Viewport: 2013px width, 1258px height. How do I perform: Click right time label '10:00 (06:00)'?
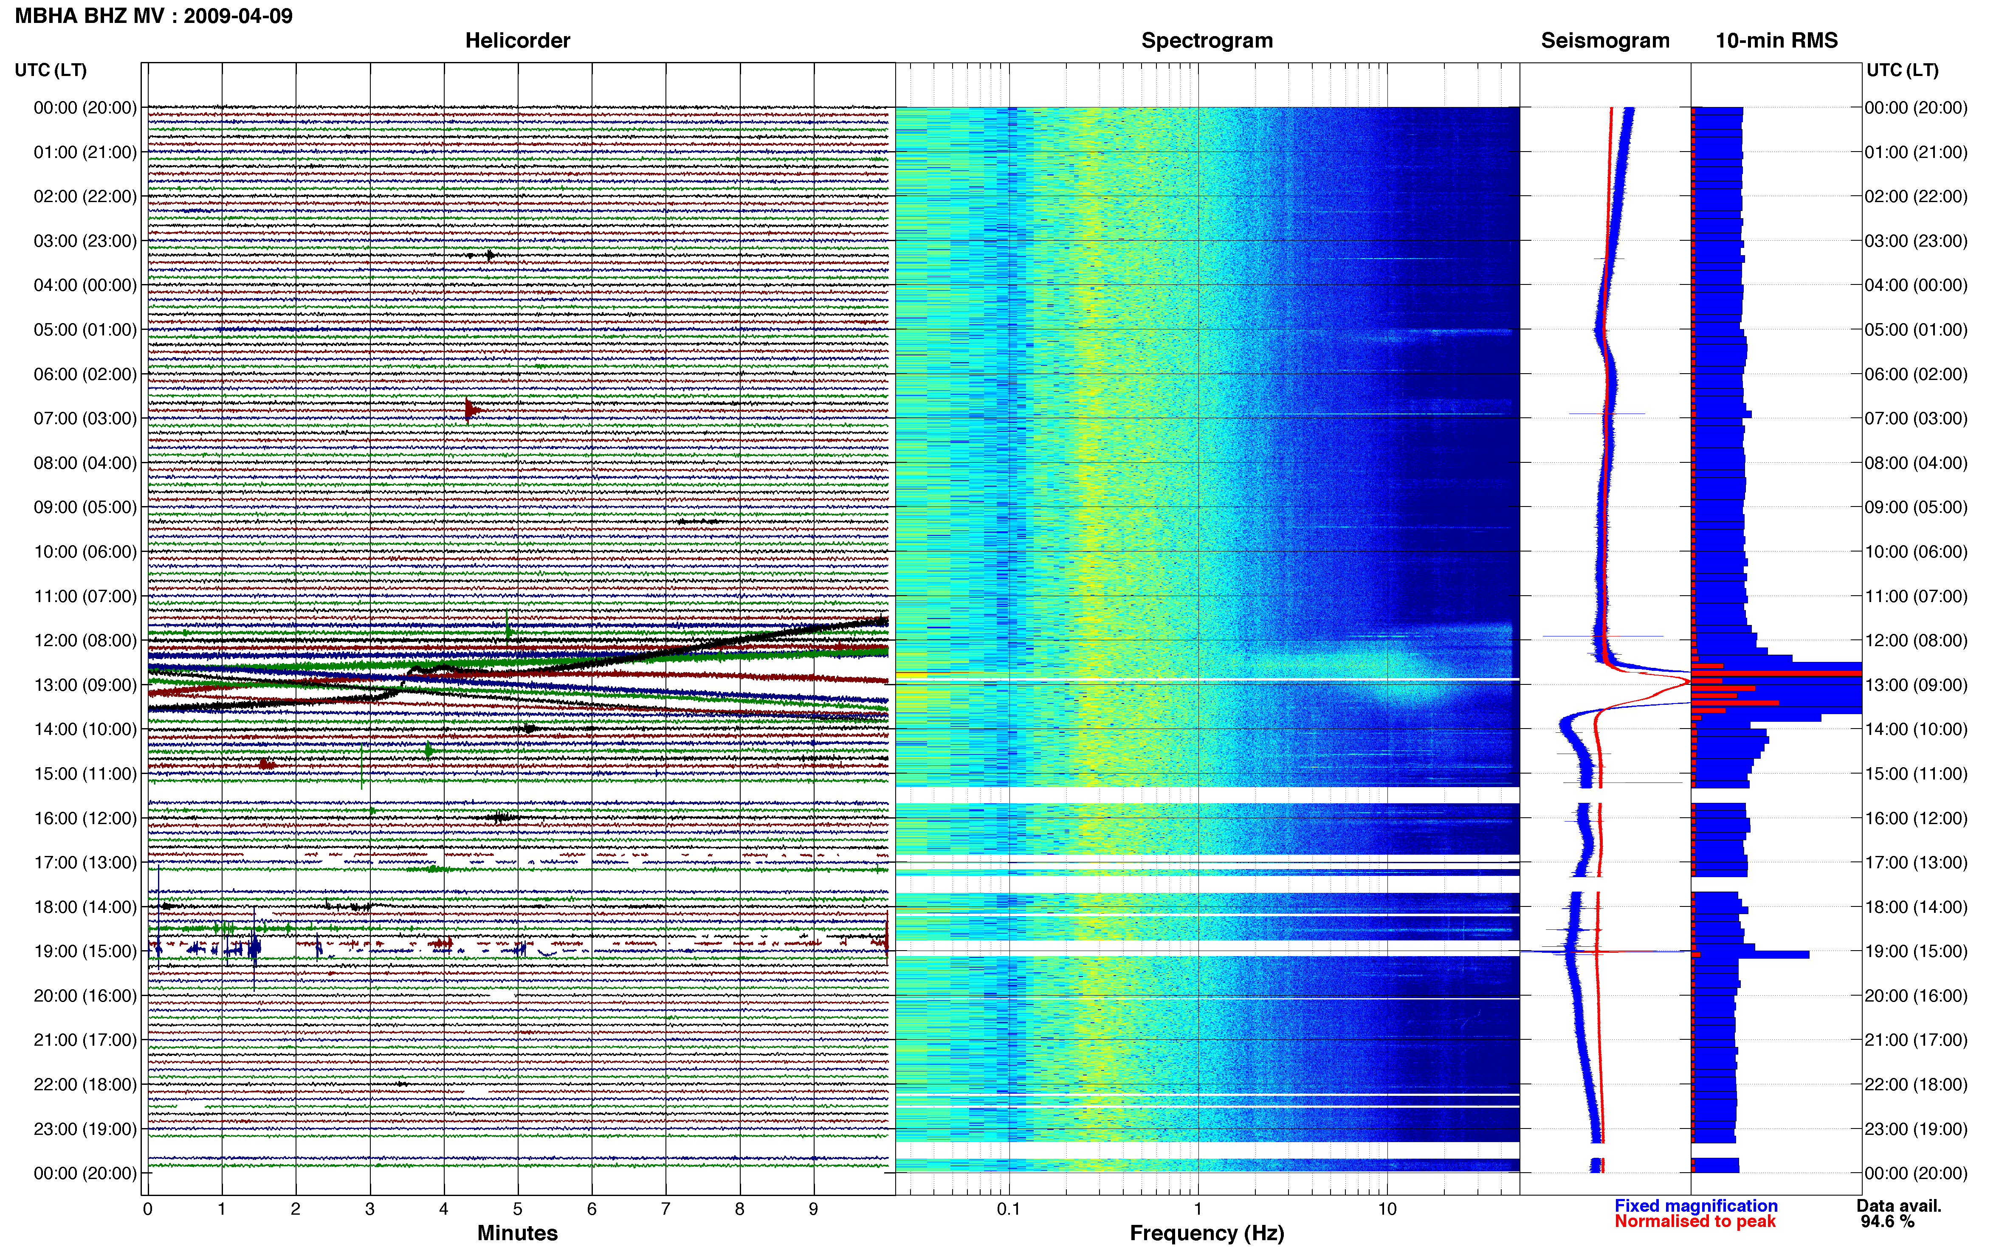click(x=1916, y=552)
